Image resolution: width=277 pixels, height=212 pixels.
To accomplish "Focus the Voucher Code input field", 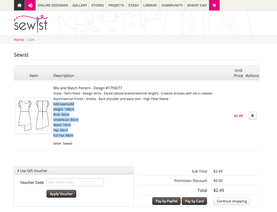I will tap(75, 182).
